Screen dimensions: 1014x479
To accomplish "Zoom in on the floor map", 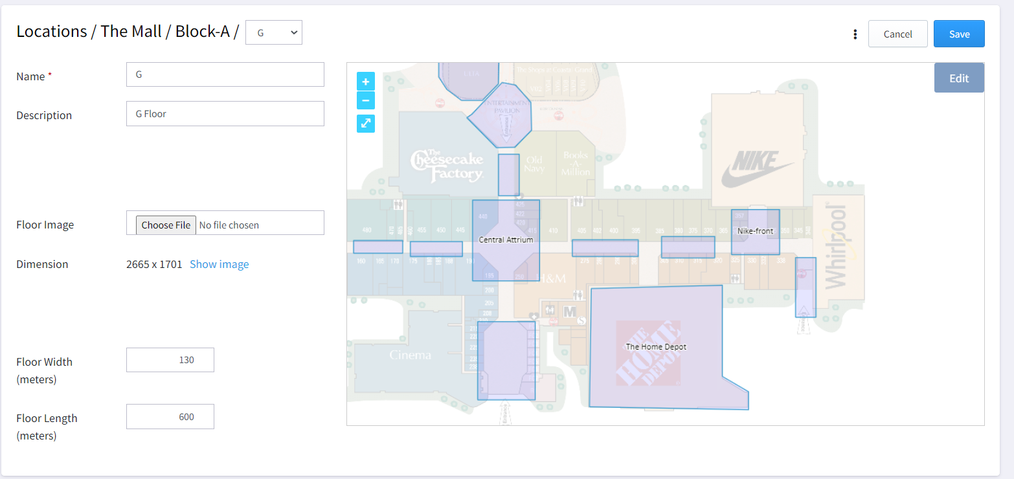I will [365, 82].
